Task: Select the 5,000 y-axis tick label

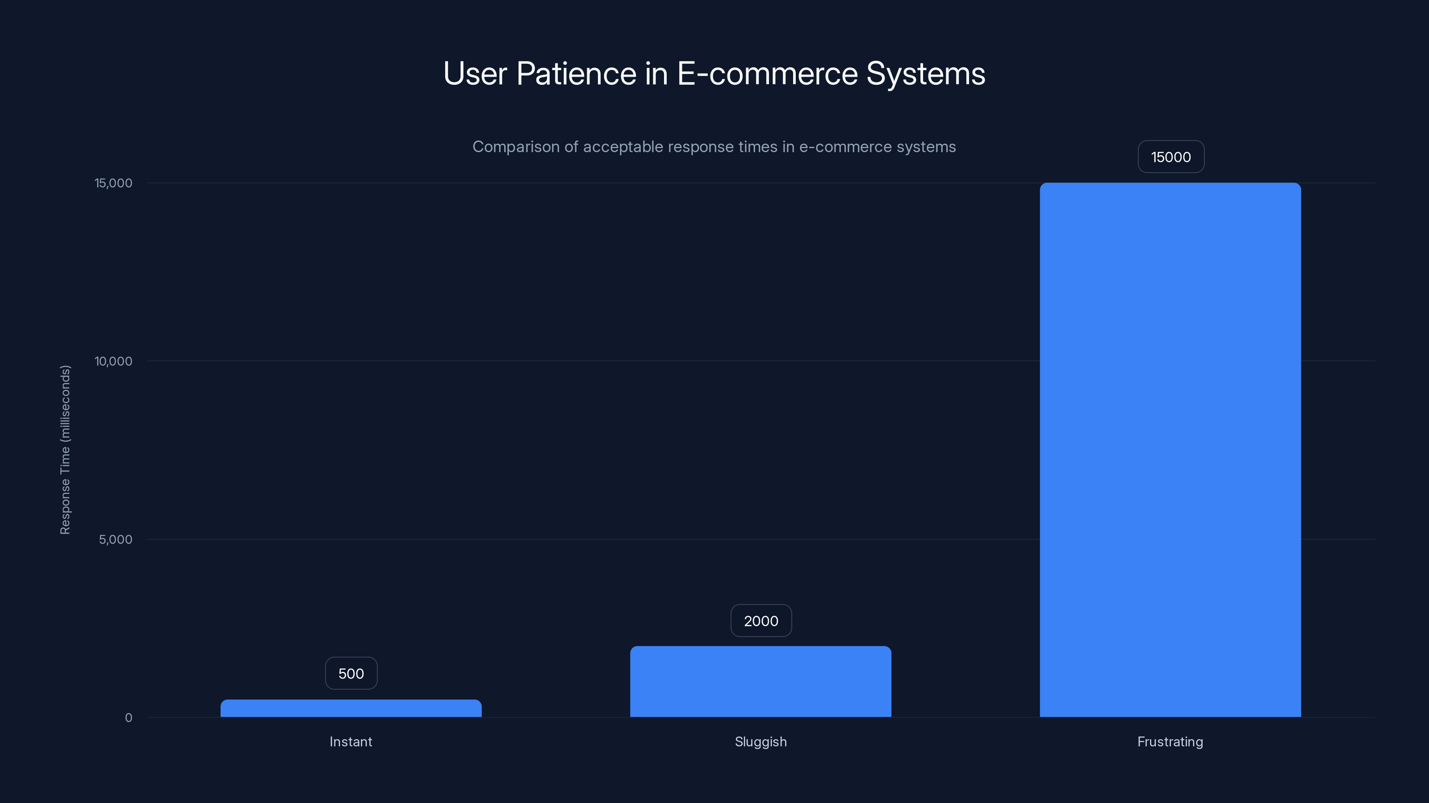Action: 114,539
